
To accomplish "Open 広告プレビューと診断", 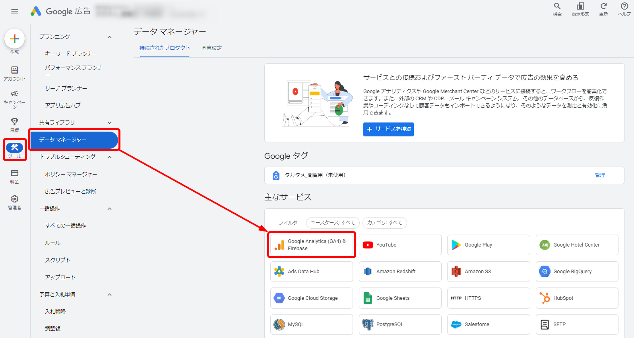I will point(71,191).
